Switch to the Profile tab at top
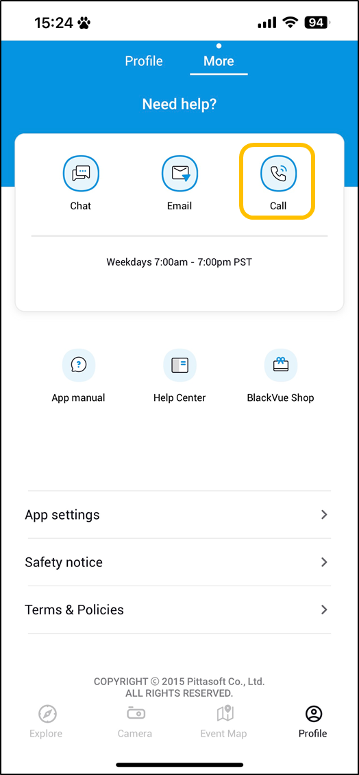This screenshot has height=775, width=359. (143, 61)
